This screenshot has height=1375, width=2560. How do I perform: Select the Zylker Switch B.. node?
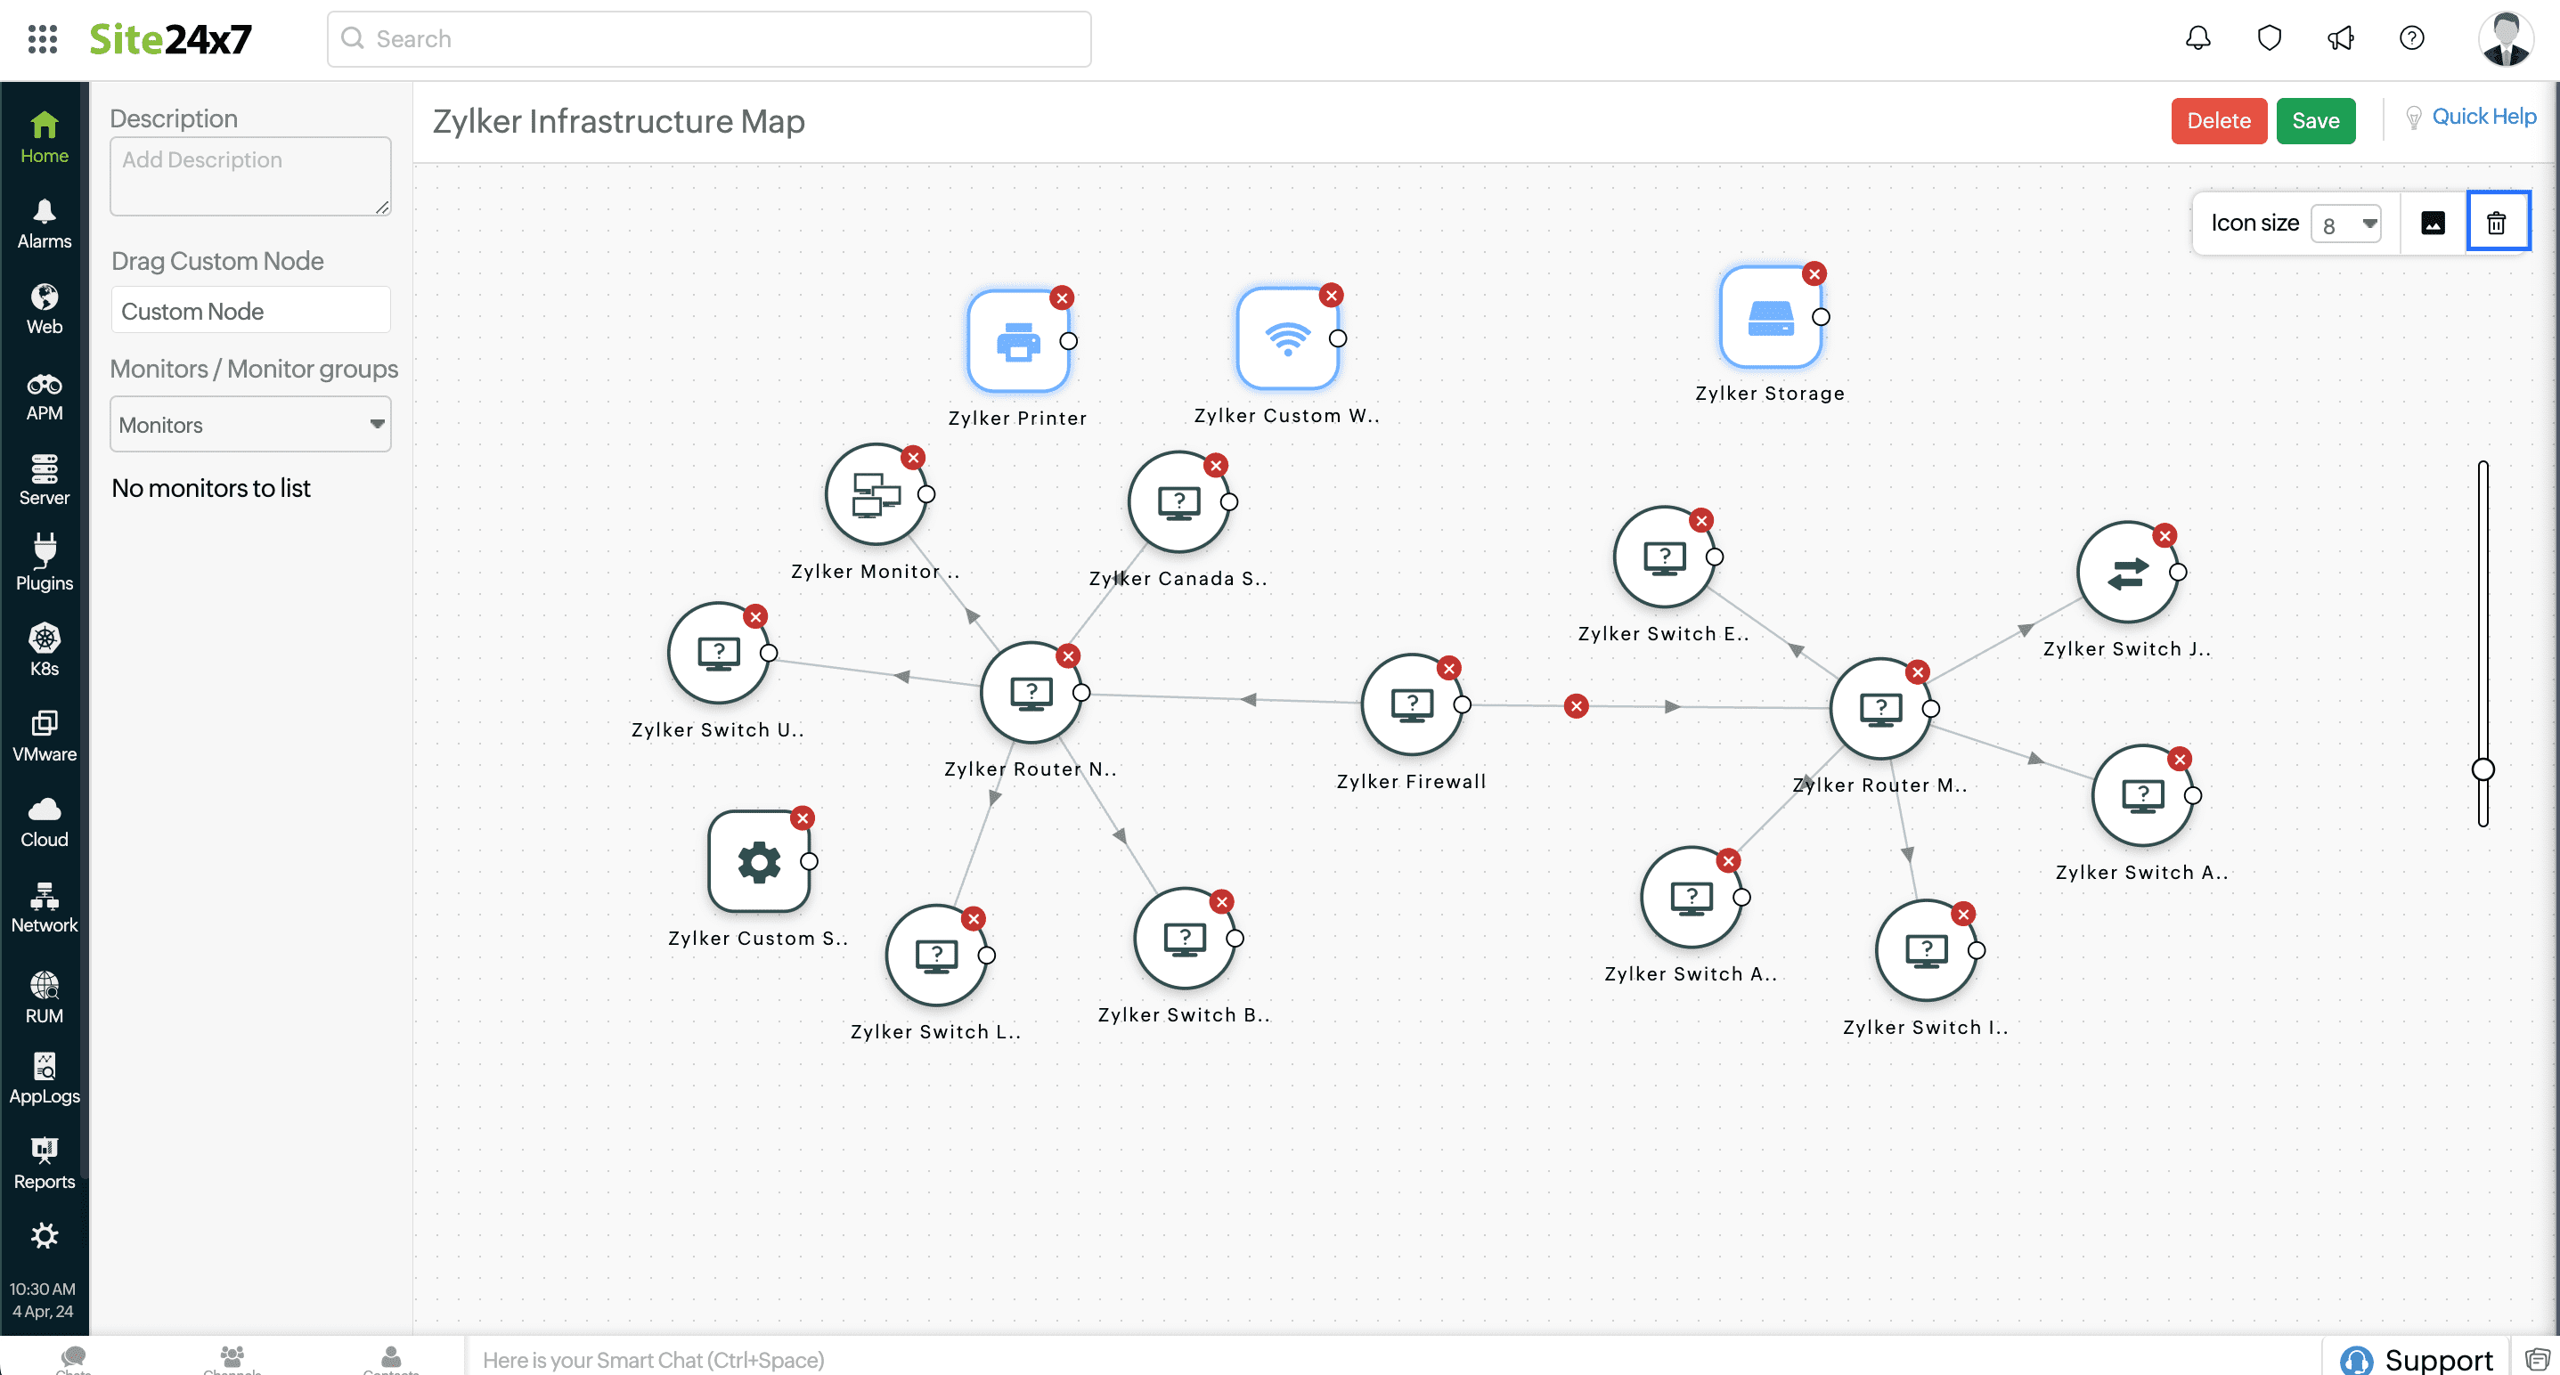pyautogui.click(x=1185, y=938)
